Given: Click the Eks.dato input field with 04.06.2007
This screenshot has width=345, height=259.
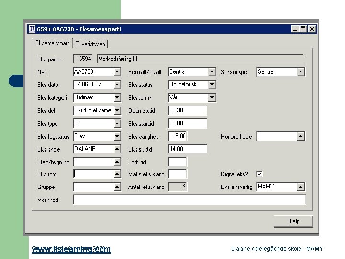Looking at the screenshot, I should point(93,84).
